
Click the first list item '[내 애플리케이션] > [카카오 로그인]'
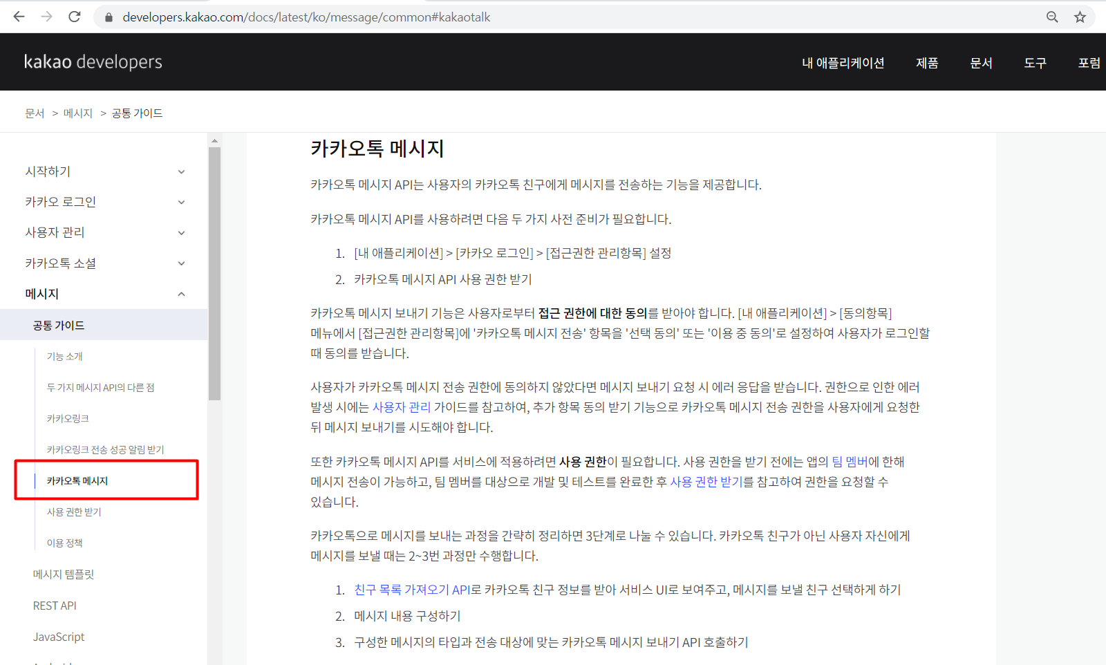tap(512, 253)
